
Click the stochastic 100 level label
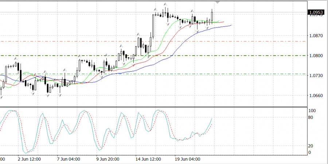tap(312, 110)
